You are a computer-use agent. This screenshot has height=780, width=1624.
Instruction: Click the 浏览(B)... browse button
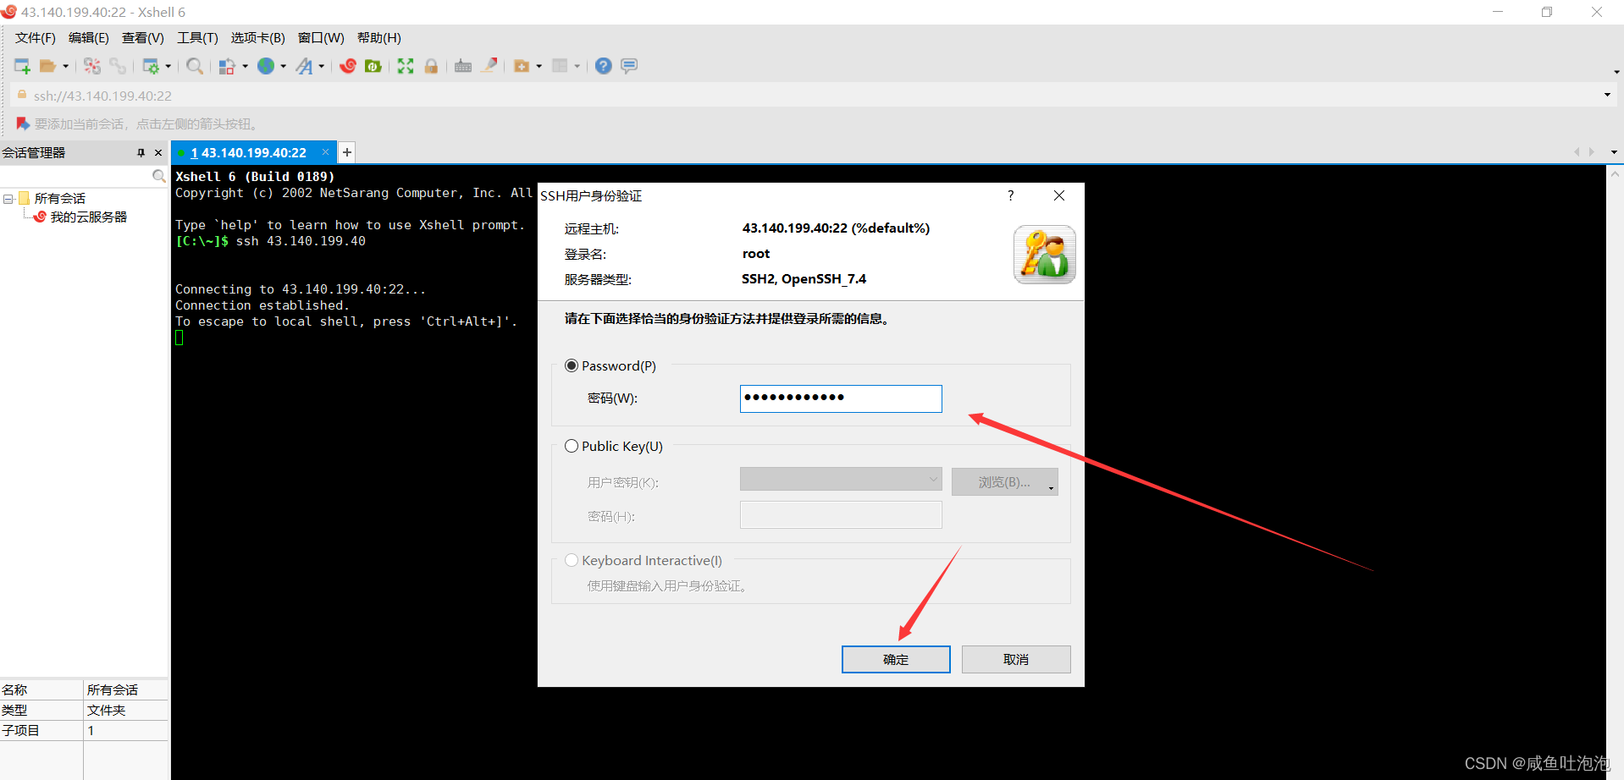tap(1005, 482)
